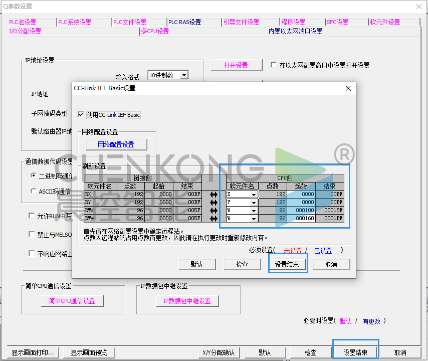This screenshot has height=361, width=428.
Task: Switch to the PLC名设置 tab
Action: (x=23, y=22)
